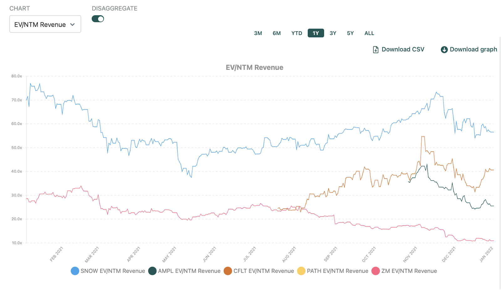Image resolution: width=501 pixels, height=291 pixels.
Task: Click the PATH yellow legend circle
Action: click(301, 271)
